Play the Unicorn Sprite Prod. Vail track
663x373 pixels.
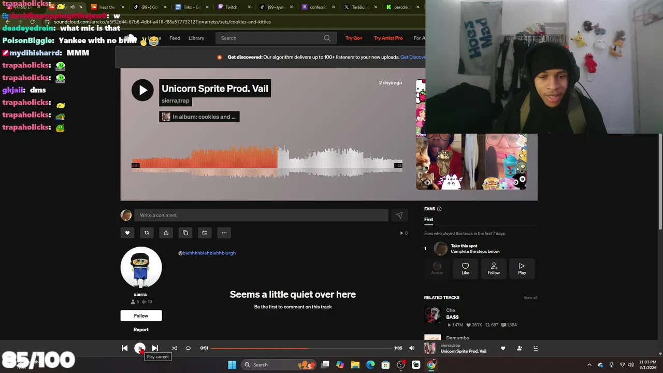point(142,90)
